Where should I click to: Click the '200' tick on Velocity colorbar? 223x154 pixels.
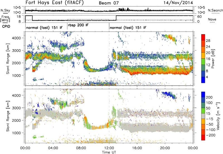click(x=209, y=97)
